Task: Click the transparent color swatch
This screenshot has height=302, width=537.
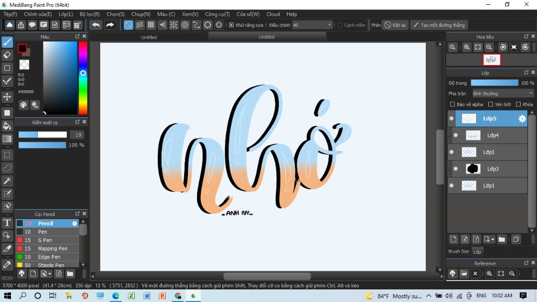Action: click(24, 64)
